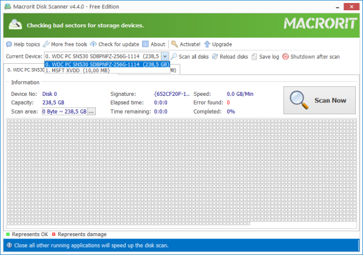Screen dimensions: 363x255
Task: Click the info icon in status bar
Action: click(x=9, y=245)
